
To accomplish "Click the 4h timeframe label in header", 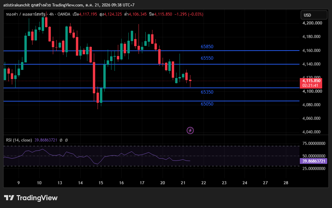I will [51, 14].
